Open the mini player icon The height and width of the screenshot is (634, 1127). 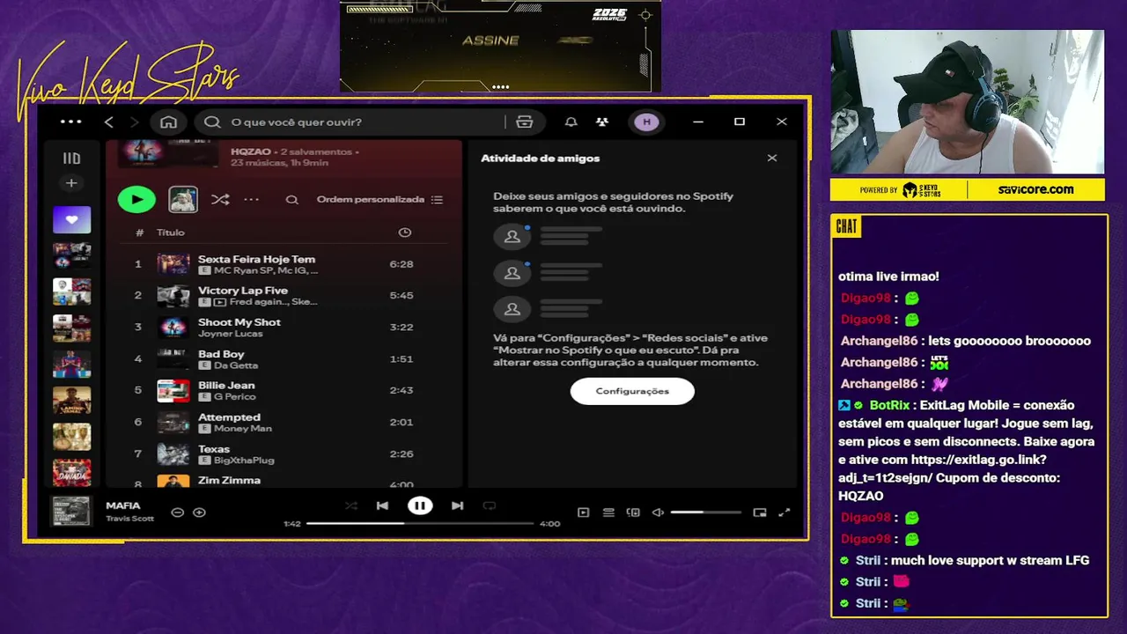point(760,512)
